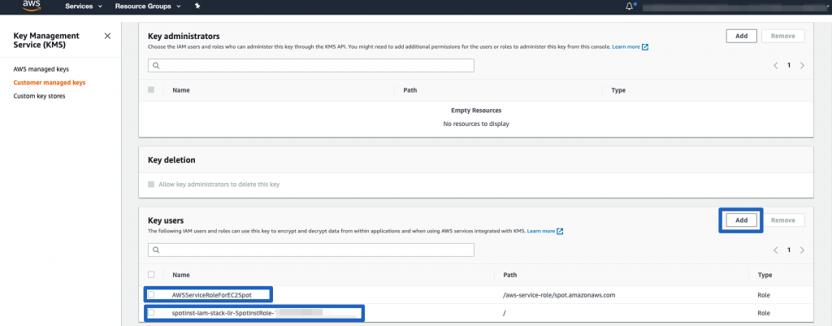The width and height of the screenshot is (832, 326).
Task: Open Custom key stores page
Action: click(x=39, y=96)
